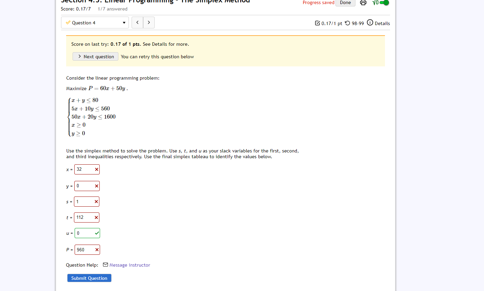
Task: Click the right chevron to advance a question
Action: (x=149, y=22)
